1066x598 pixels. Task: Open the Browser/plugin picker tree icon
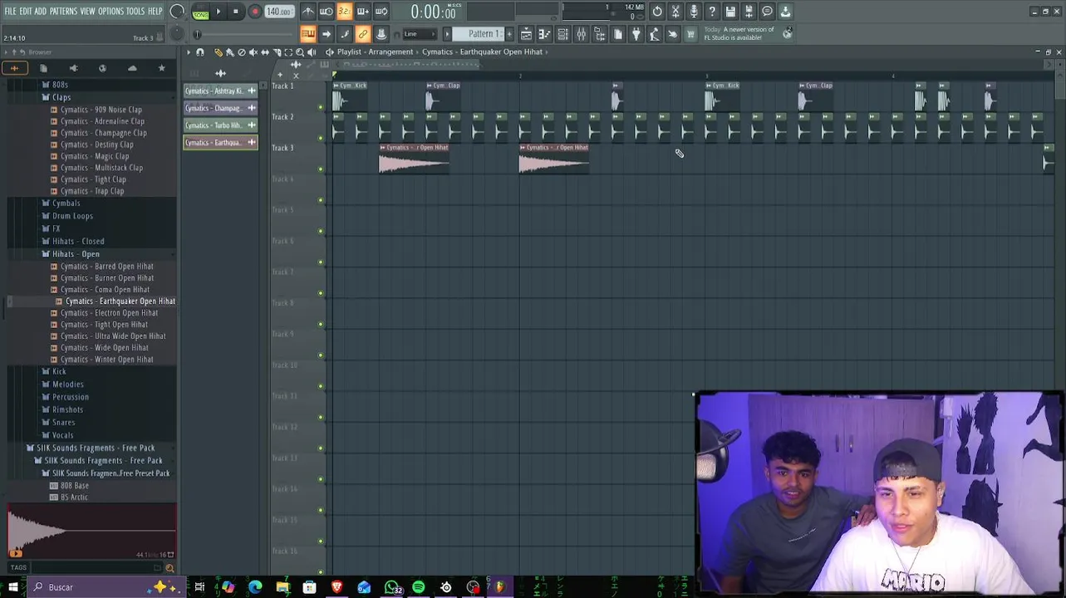(x=599, y=34)
